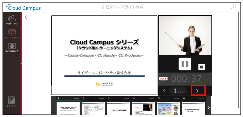243x117 pixels.
Task: Open the user profile icon
Action: click(x=234, y=6)
